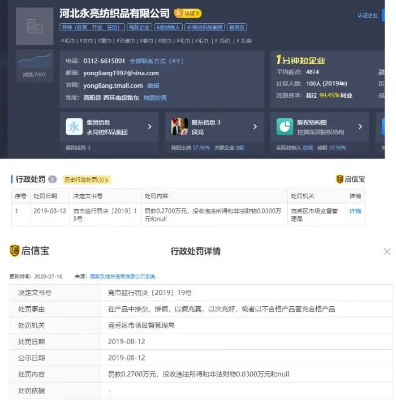
Task: Click the 行政处罚 section count badge
Action: click(x=53, y=179)
